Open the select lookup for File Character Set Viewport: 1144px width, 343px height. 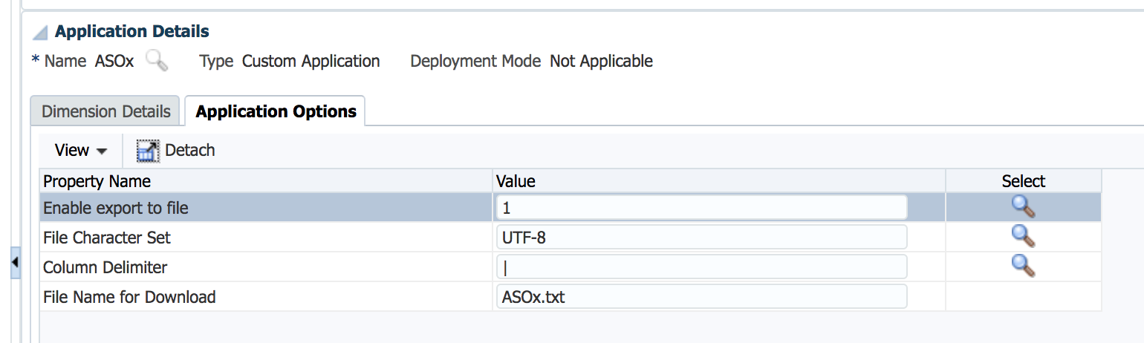click(1023, 237)
